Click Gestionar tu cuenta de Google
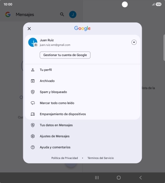The height and width of the screenshot is (183, 165). [x=65, y=55]
